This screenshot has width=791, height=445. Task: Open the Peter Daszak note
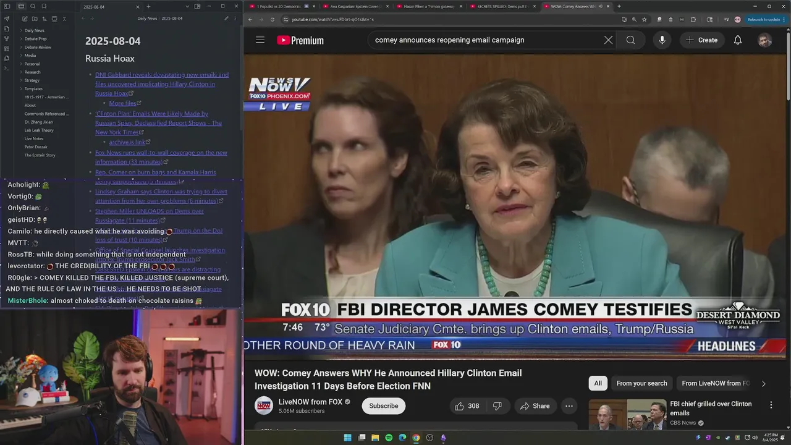click(x=36, y=147)
